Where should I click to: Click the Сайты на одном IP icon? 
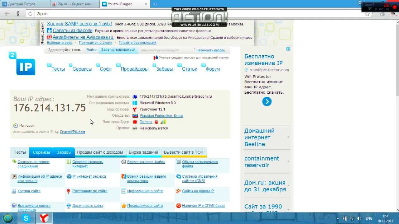179,191
